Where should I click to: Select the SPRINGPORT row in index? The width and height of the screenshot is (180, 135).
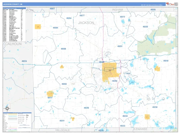click(13, 39)
